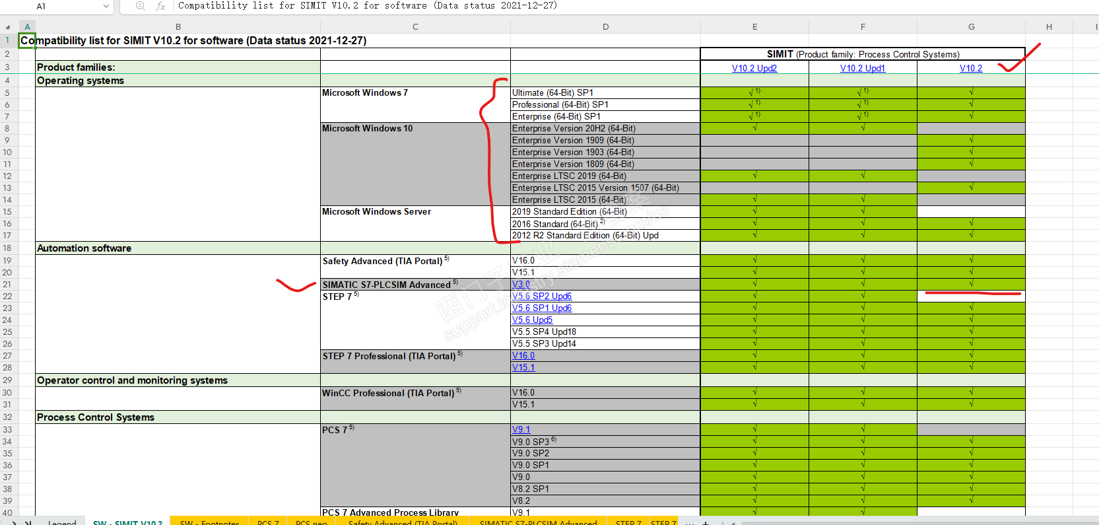The image size is (1099, 525).
Task: Open the Safety Advanced (TIA Portal) sheet tab
Action: click(403, 522)
